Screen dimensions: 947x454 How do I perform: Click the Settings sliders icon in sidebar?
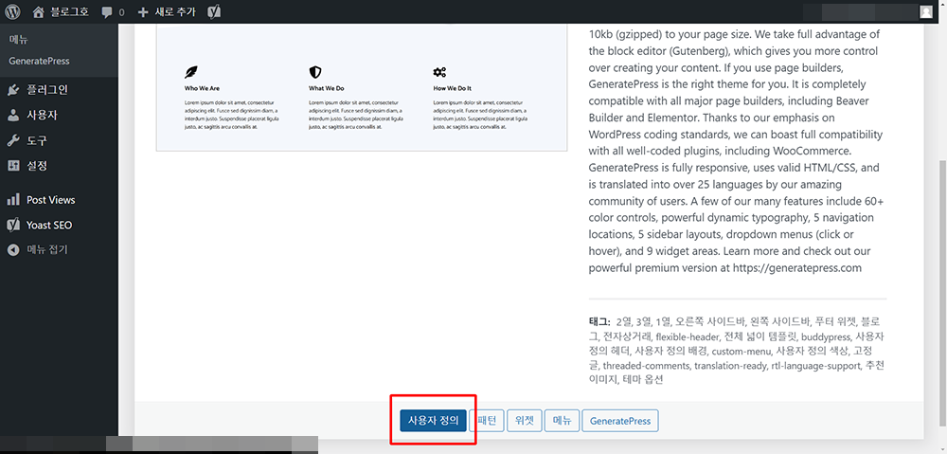(x=13, y=166)
